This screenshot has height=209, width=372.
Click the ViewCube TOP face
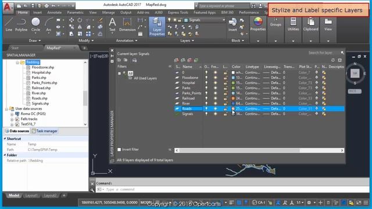pos(355,74)
